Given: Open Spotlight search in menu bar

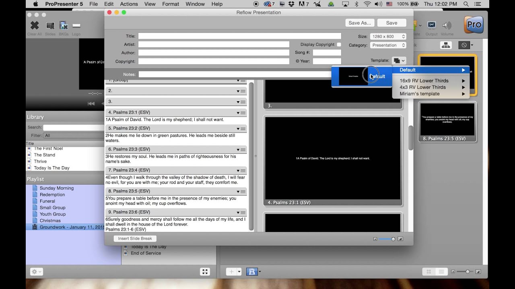Looking at the screenshot, I should pos(466,4).
